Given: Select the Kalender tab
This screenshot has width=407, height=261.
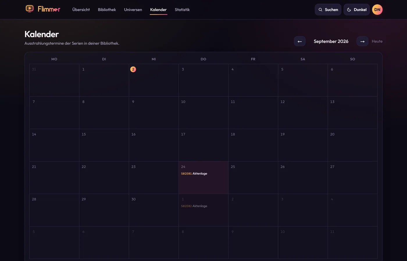Looking at the screenshot, I should point(158,10).
